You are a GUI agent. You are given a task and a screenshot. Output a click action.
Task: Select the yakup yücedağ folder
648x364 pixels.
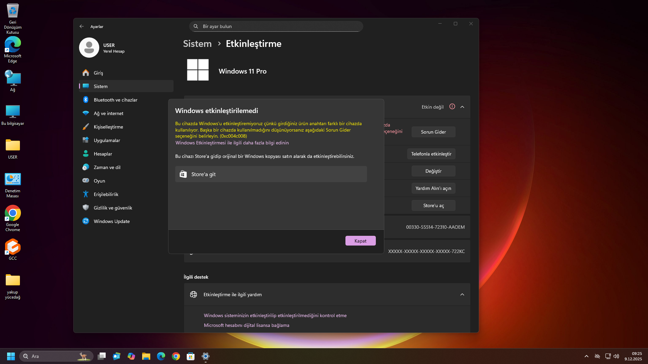click(x=13, y=286)
